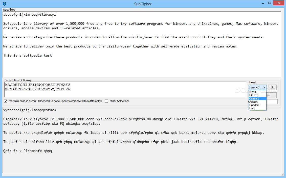Choose Atbash from the reset list
The width and height of the screenshot is (286, 178).
[x=257, y=102]
